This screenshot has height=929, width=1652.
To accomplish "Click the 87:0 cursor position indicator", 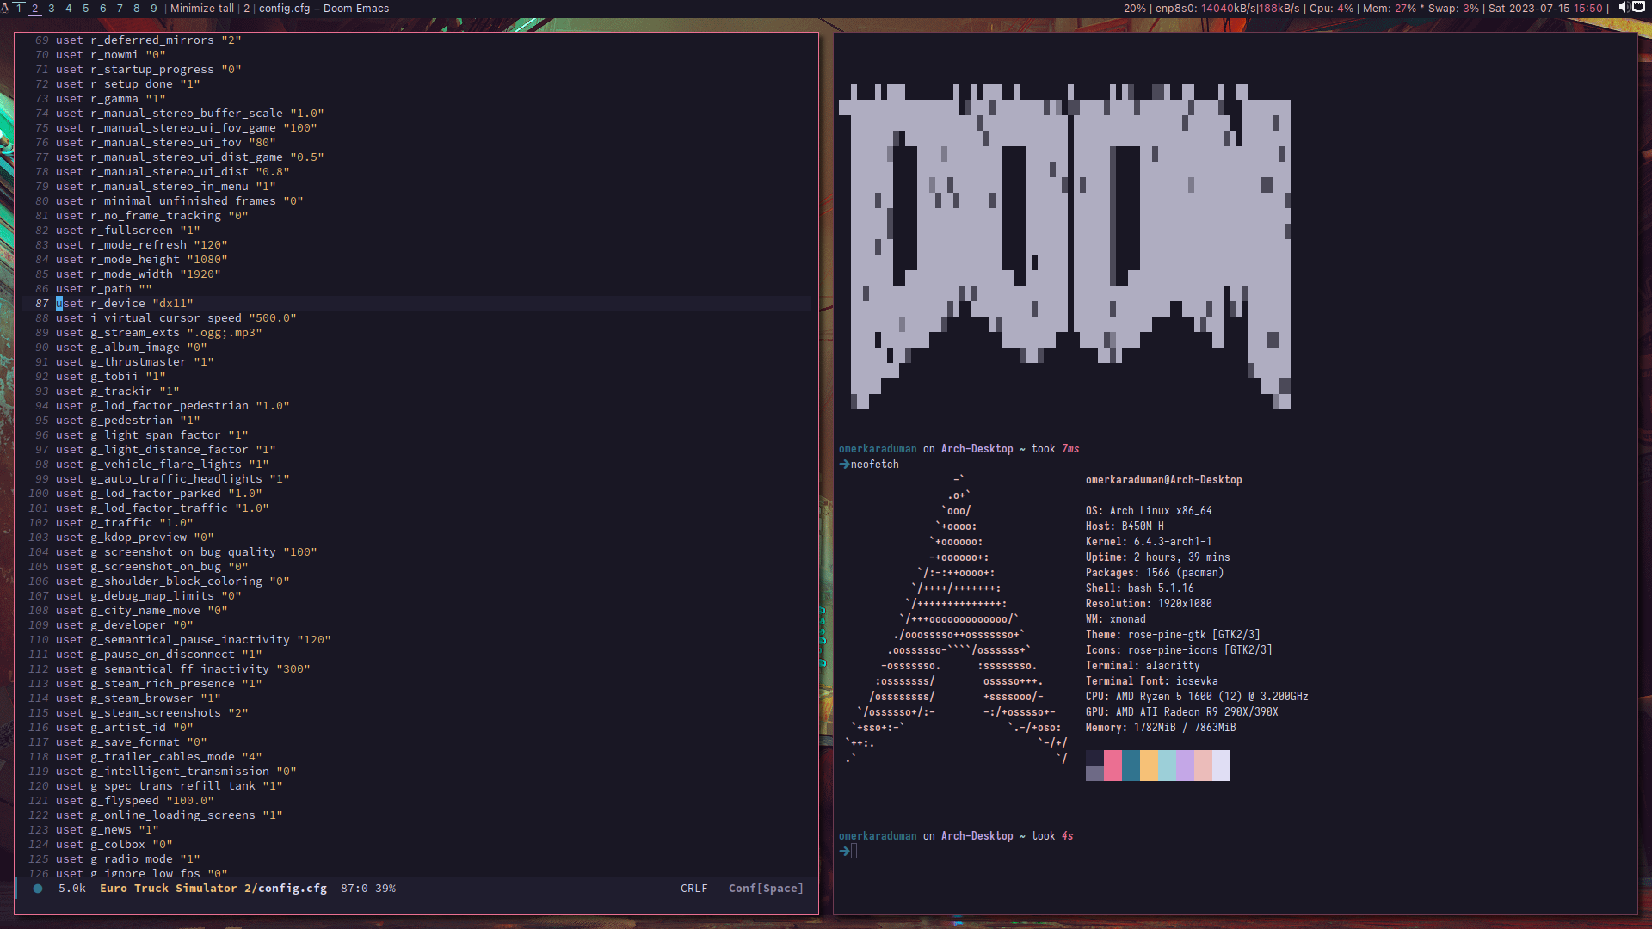I will tap(354, 889).
